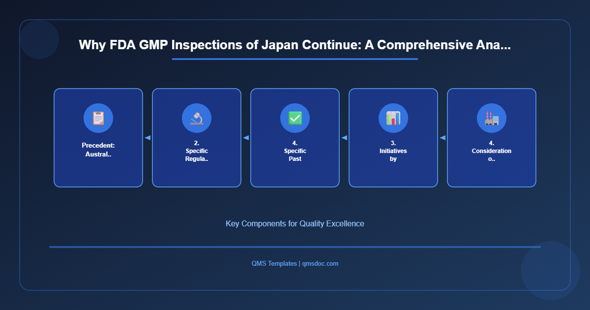
Task: Select the Specific Regula card title
Action: [x=197, y=151]
